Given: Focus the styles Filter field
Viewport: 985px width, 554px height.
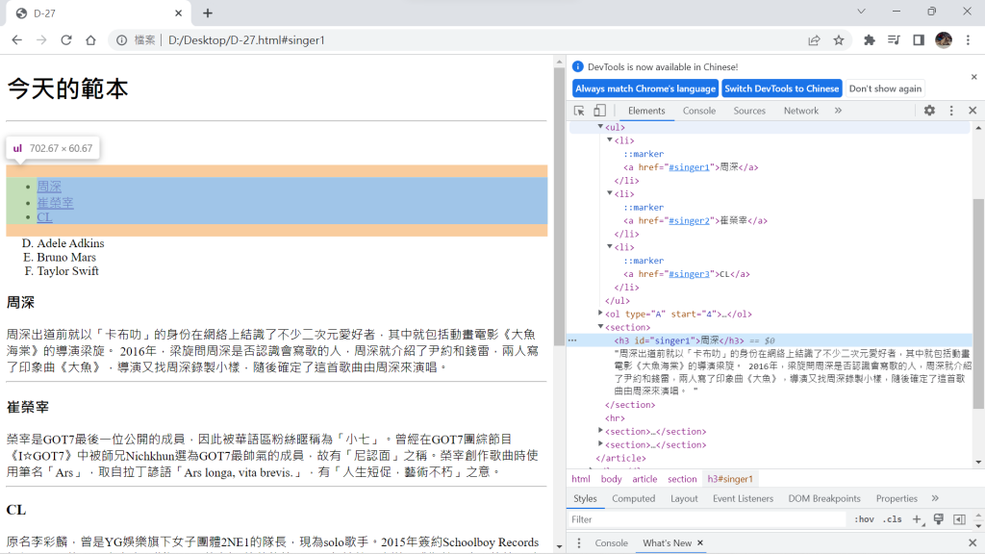Looking at the screenshot, I should [707, 519].
